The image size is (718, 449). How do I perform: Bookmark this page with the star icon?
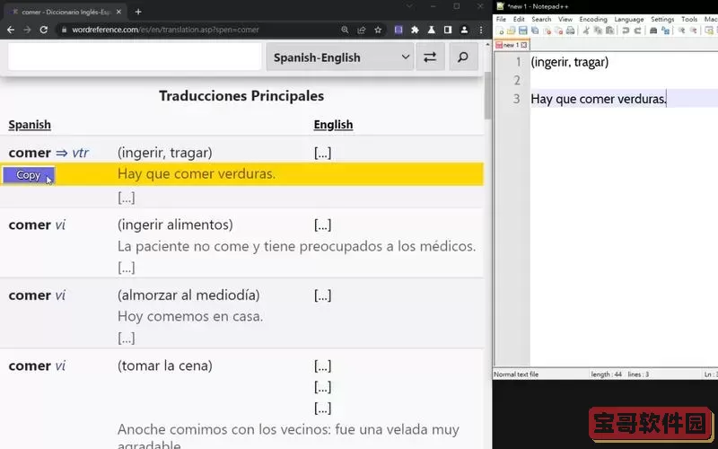pos(378,30)
